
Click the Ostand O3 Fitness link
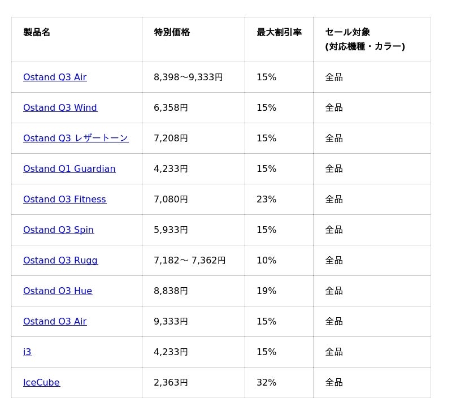(x=64, y=200)
